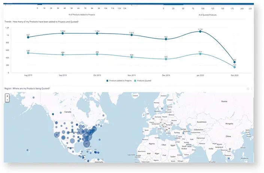Click the bubble in the Atlantic near Bermuda

coord(100,140)
